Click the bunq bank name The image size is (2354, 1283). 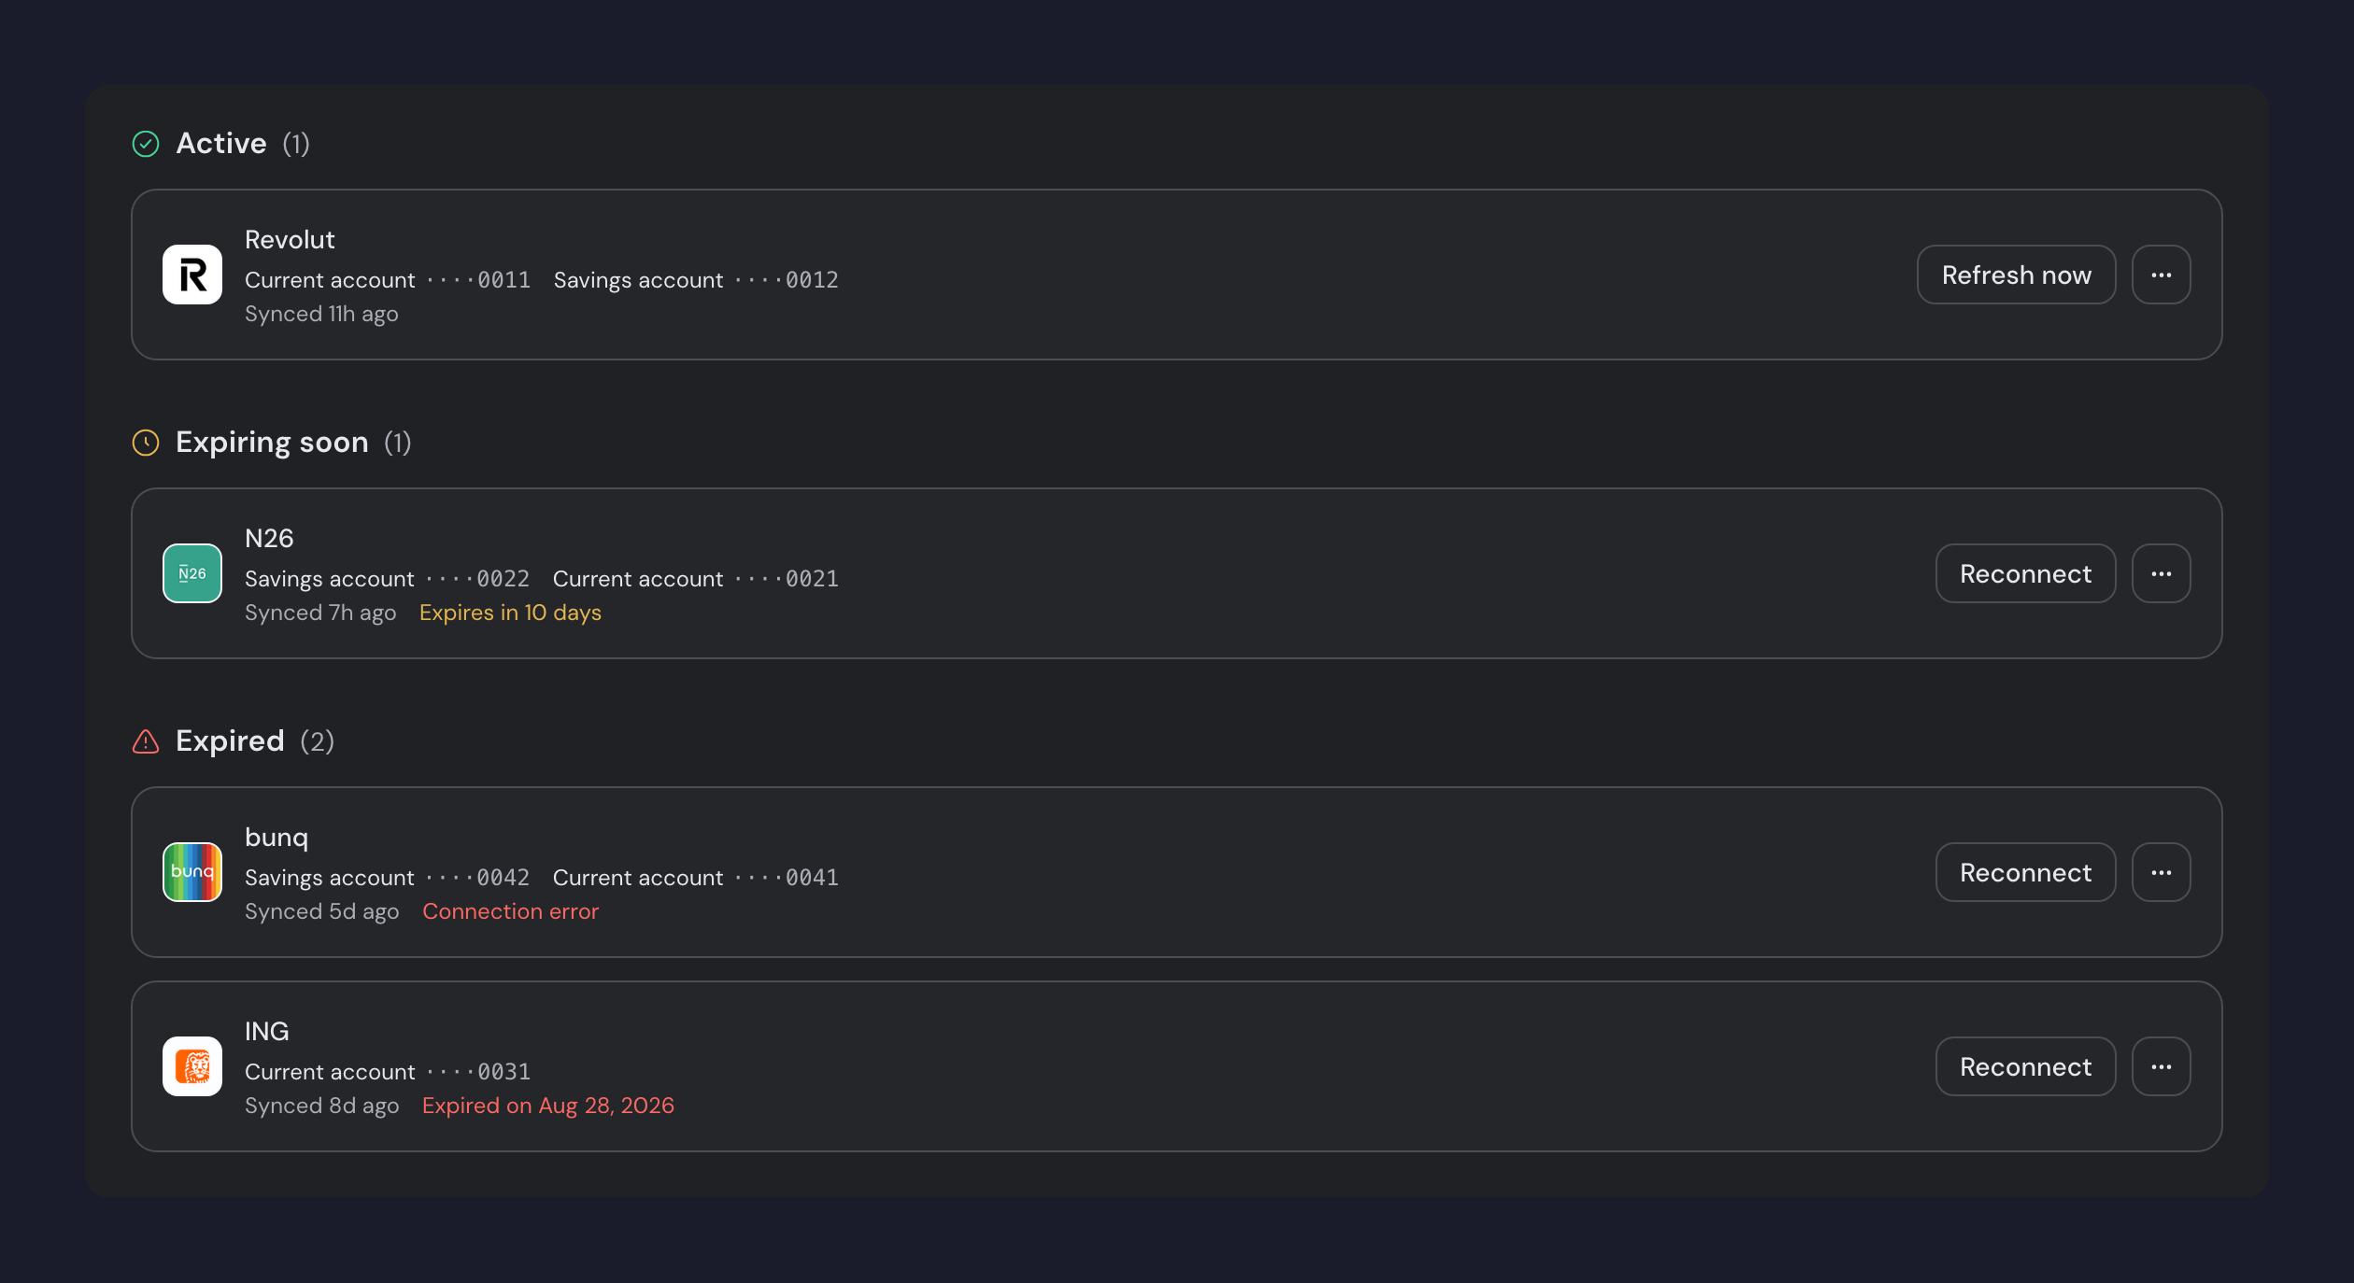[x=277, y=838]
